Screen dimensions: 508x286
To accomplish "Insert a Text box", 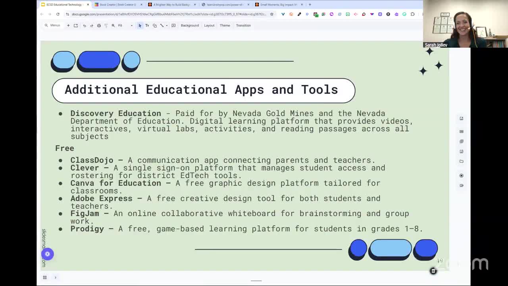I will click(x=147, y=25).
